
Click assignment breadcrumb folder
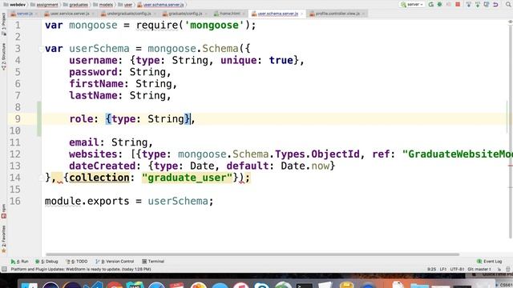(x=44, y=5)
